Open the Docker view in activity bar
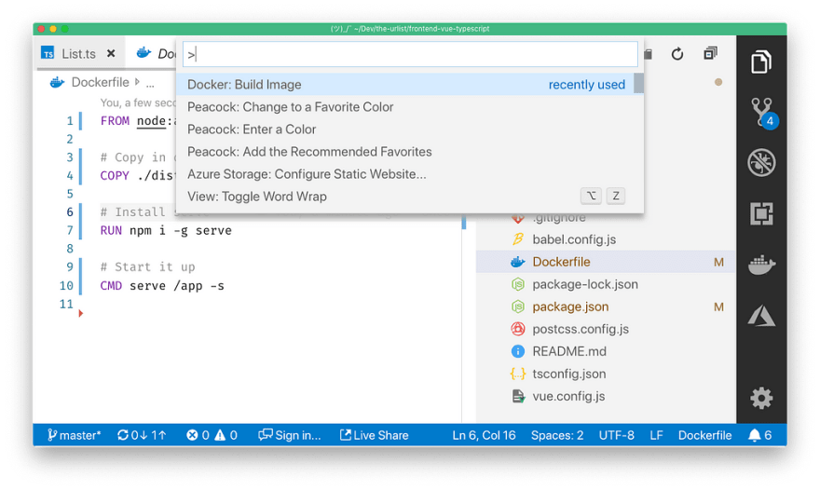Image resolution: width=820 pixels, height=490 pixels. click(x=761, y=264)
